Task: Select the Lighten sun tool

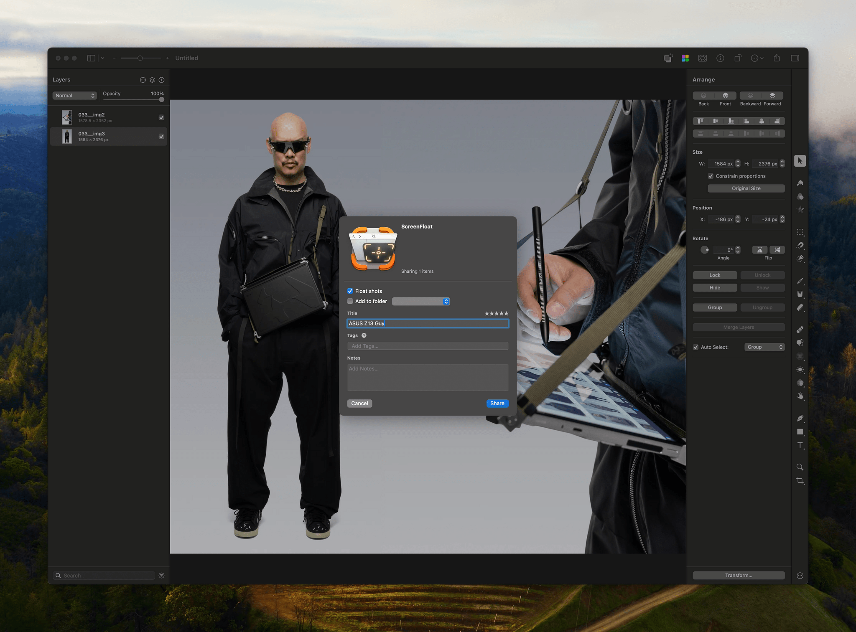Action: pyautogui.click(x=800, y=370)
